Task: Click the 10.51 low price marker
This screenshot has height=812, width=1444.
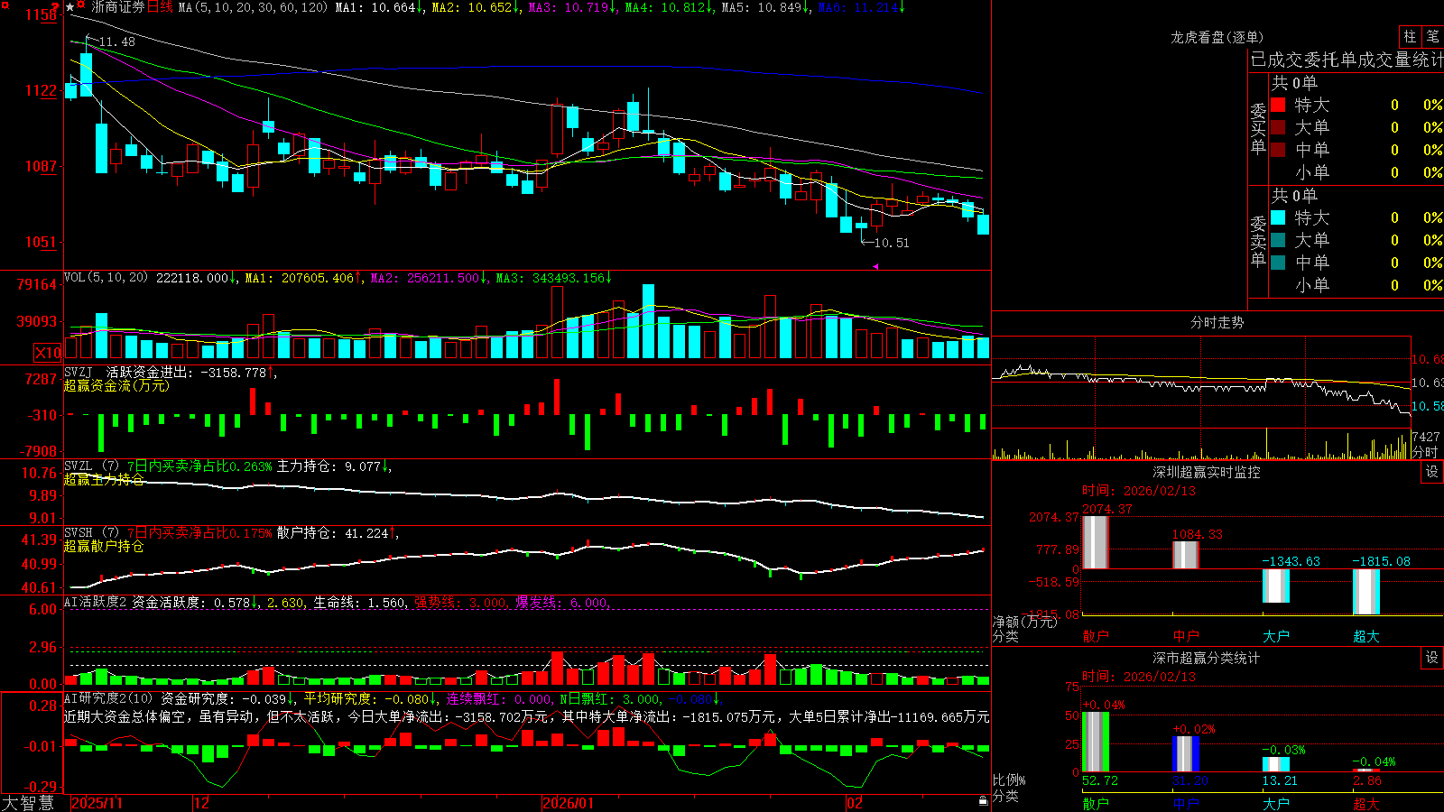Action: [892, 243]
